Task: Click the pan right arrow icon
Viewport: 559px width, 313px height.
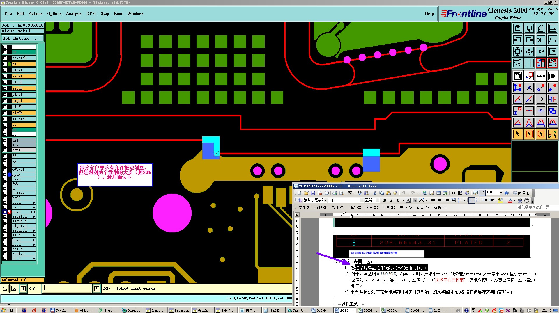Action: click(529, 40)
